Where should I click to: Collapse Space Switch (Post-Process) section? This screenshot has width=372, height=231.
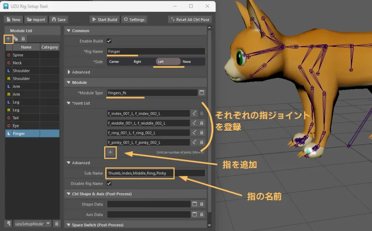click(x=69, y=225)
